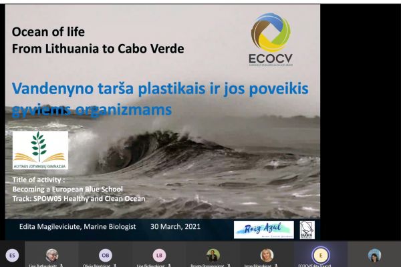
Task: Select the E avatar with highlighted ring
Action: [x=321, y=255]
